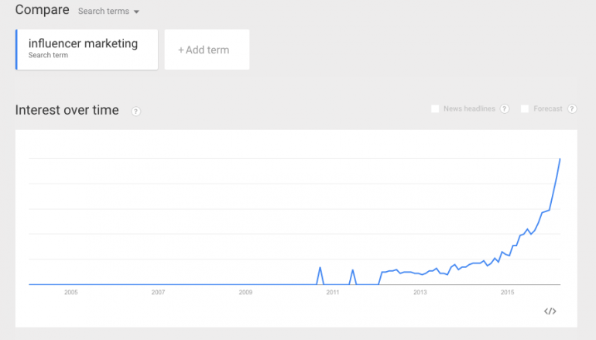
Task: Click the 2005 label on the time axis
Action: pyautogui.click(x=71, y=292)
